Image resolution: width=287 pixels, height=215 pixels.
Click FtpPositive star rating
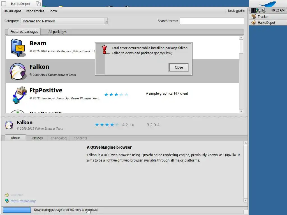pyautogui.click(x=116, y=95)
